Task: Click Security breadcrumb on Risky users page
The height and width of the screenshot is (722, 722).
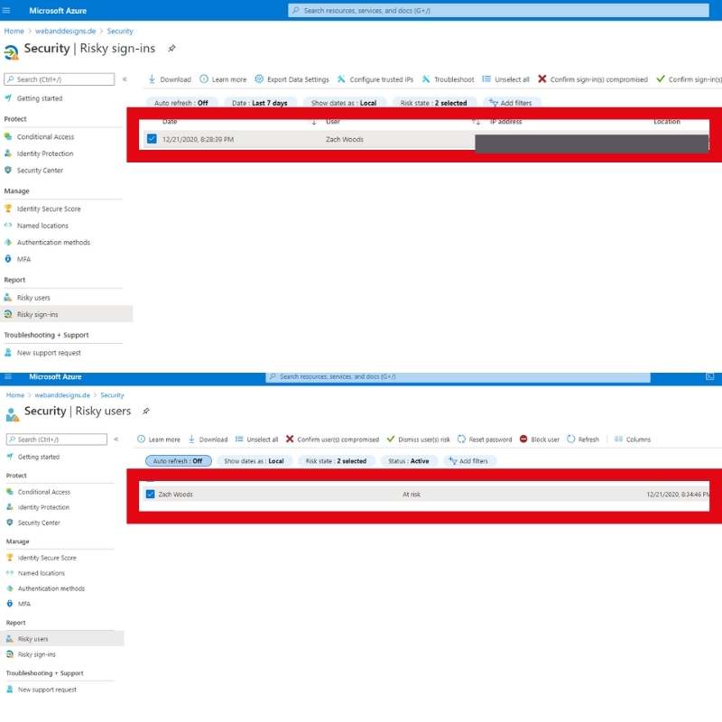Action: [x=112, y=395]
